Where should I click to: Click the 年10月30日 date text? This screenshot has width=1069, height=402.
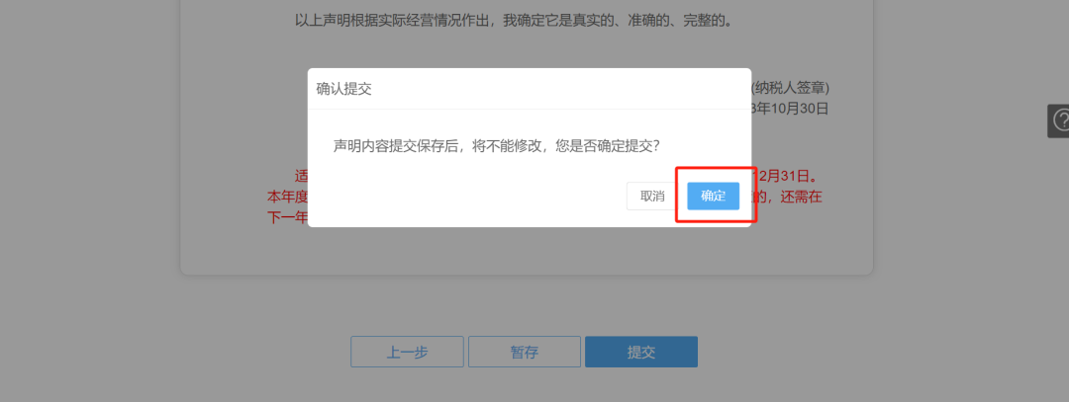(x=793, y=108)
